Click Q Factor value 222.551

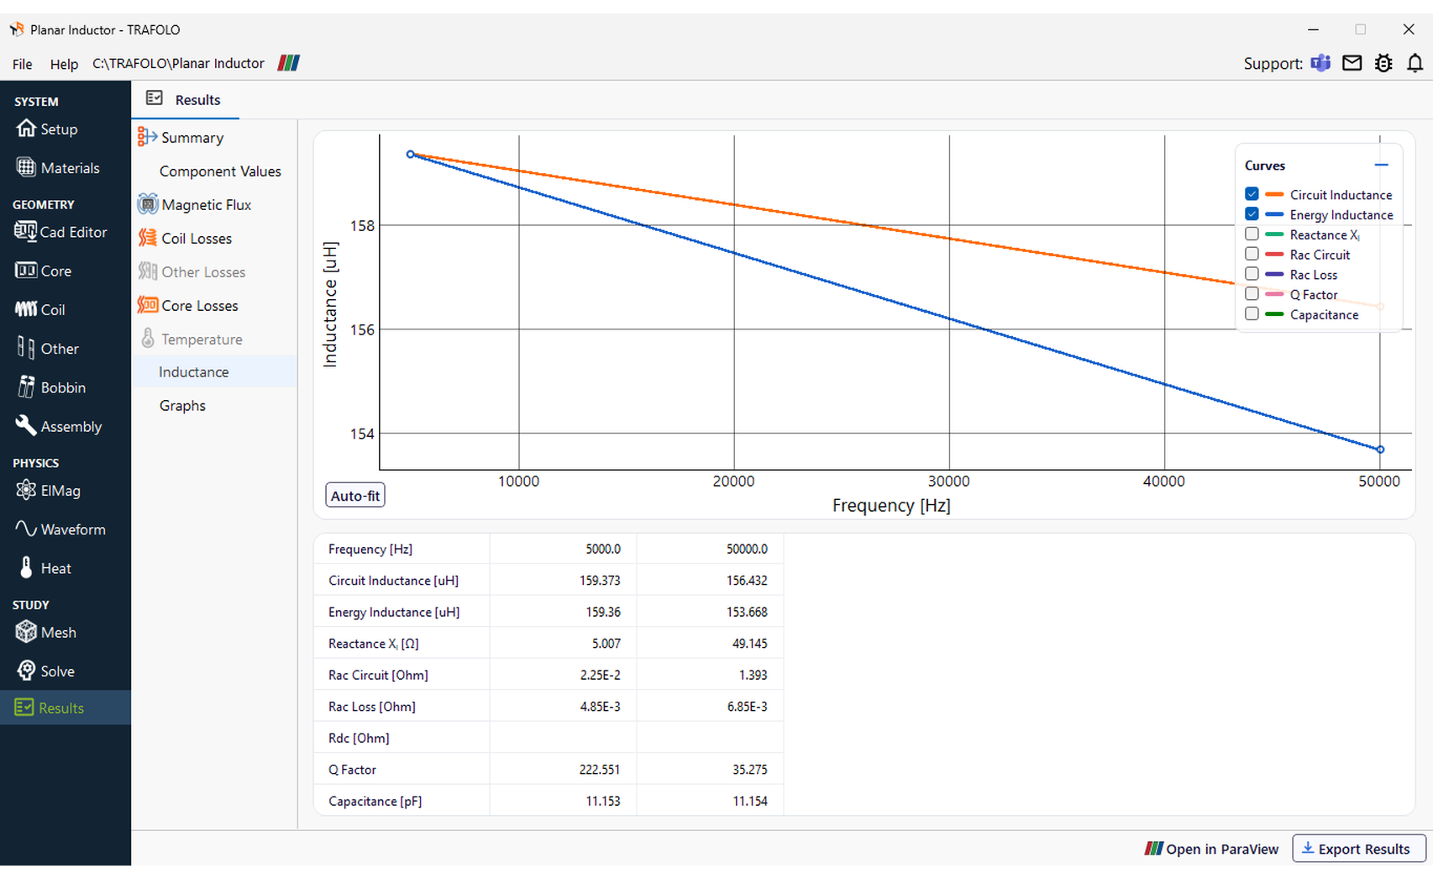pos(600,770)
